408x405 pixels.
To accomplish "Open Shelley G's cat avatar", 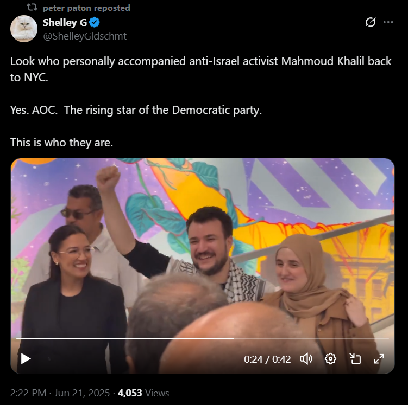I will (x=24, y=29).
